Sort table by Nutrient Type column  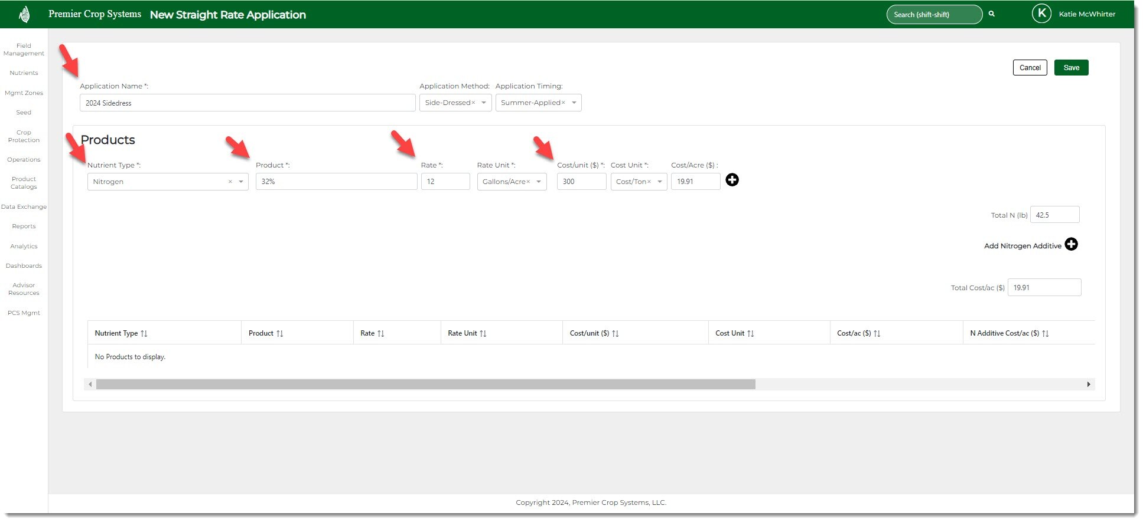coord(144,333)
